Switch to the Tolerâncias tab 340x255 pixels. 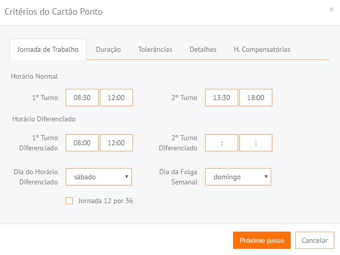coord(155,49)
